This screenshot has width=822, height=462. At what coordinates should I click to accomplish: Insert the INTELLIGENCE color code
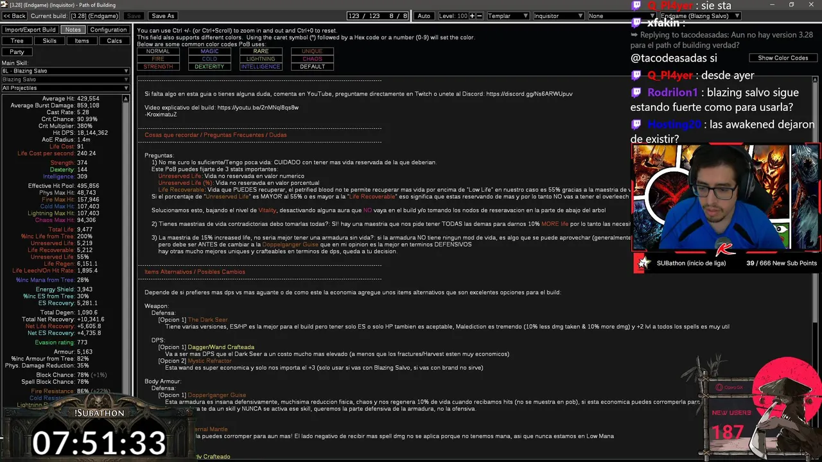click(x=261, y=67)
